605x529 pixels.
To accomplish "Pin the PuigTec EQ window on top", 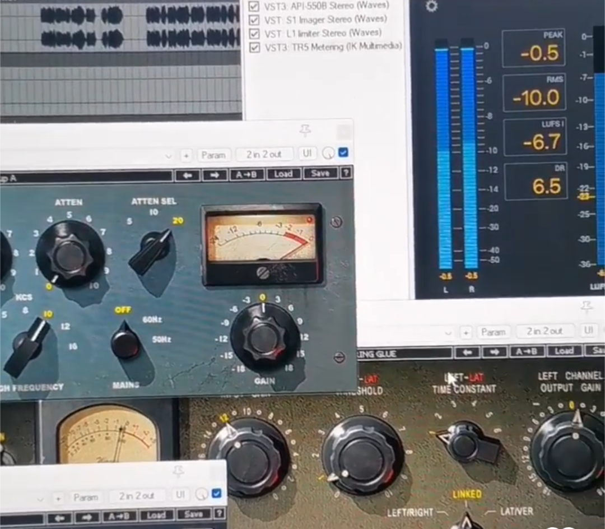I will (305, 131).
